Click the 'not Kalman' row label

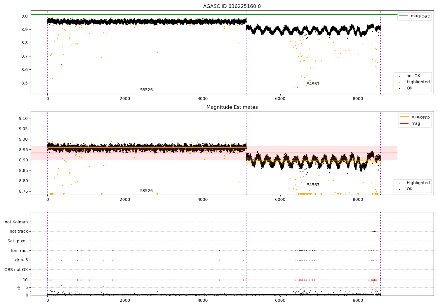16,222
